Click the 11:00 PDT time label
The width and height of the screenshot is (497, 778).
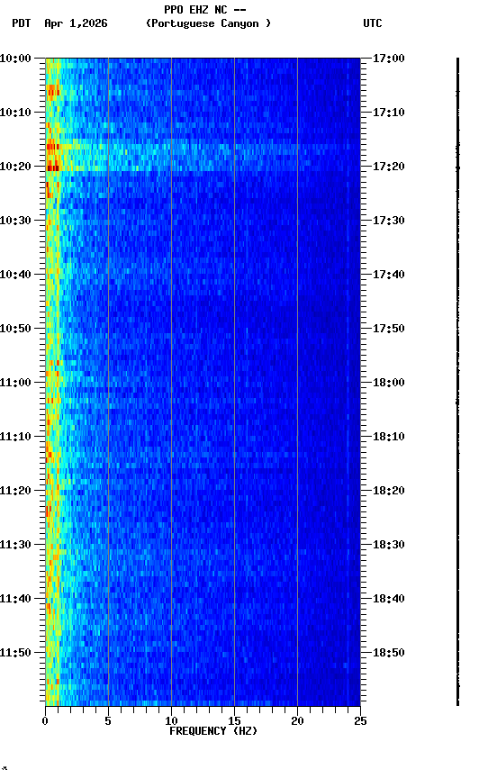[15, 383]
